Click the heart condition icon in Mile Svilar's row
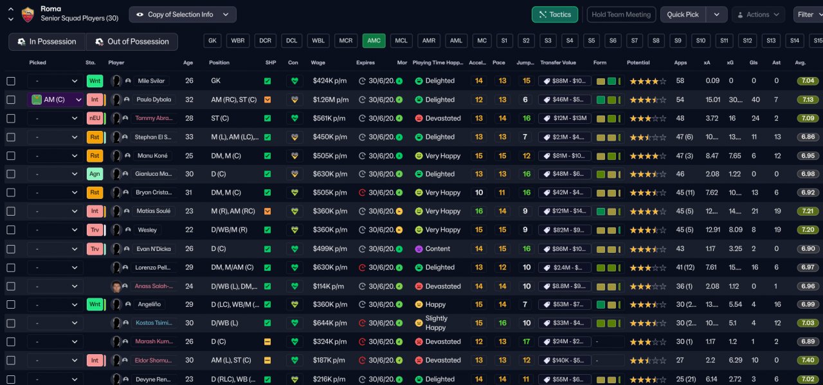The height and width of the screenshot is (385, 823). coord(295,81)
